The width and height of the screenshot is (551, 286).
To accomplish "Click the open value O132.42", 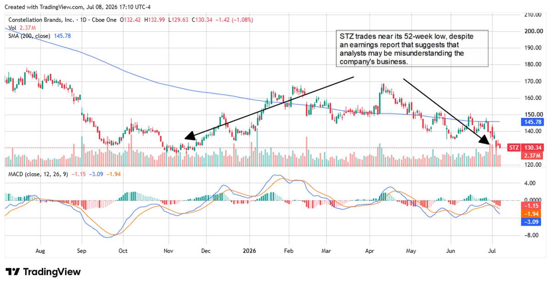I will tap(131, 20).
